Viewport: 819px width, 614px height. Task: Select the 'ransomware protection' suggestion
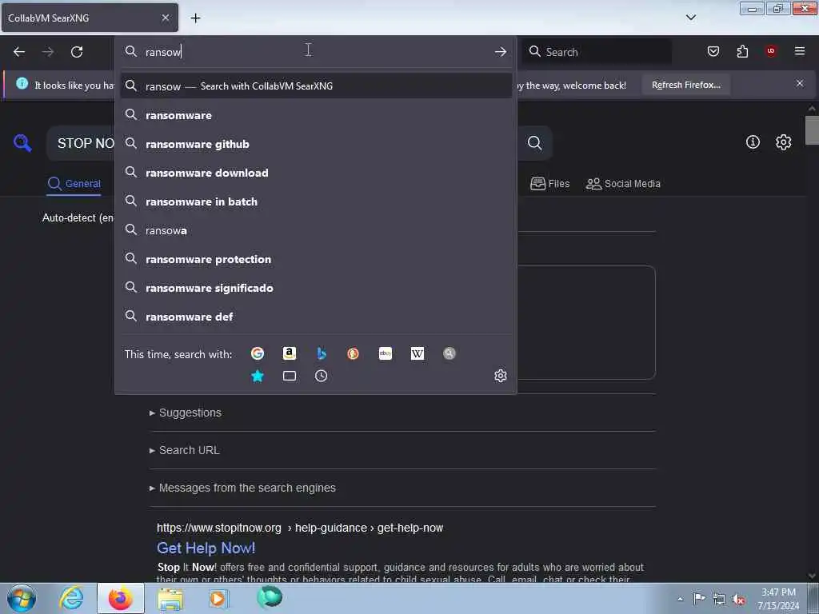[316, 259]
